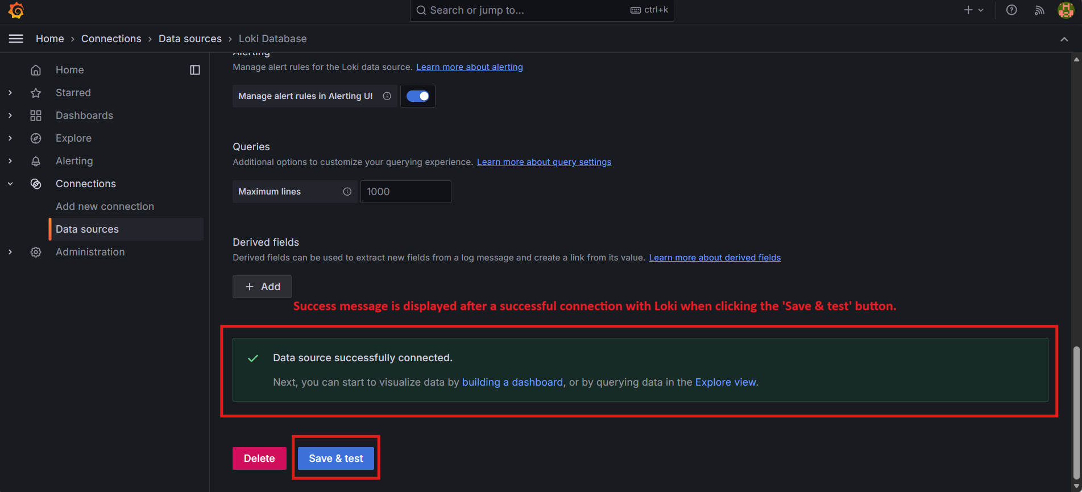Image resolution: width=1082 pixels, height=492 pixels.
Task: Click info icon next to Maximum lines
Action: (347, 192)
